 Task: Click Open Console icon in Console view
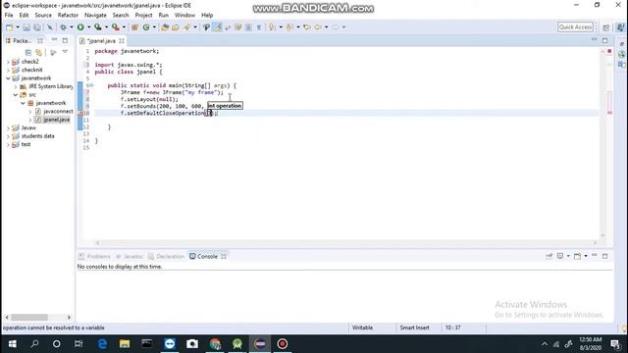[577, 256]
